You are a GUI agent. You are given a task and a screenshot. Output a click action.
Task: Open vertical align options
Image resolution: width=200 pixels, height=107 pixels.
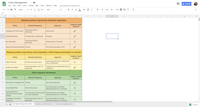coord(103,10)
